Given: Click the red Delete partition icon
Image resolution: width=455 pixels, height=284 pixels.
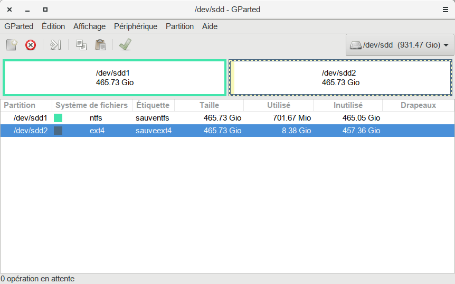Looking at the screenshot, I should click(31, 45).
